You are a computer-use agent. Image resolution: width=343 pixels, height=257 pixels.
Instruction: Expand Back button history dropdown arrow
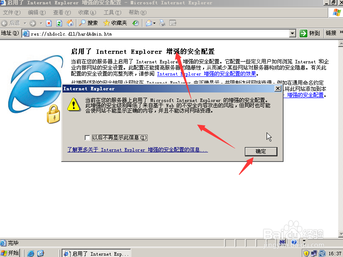(x=25, y=23)
